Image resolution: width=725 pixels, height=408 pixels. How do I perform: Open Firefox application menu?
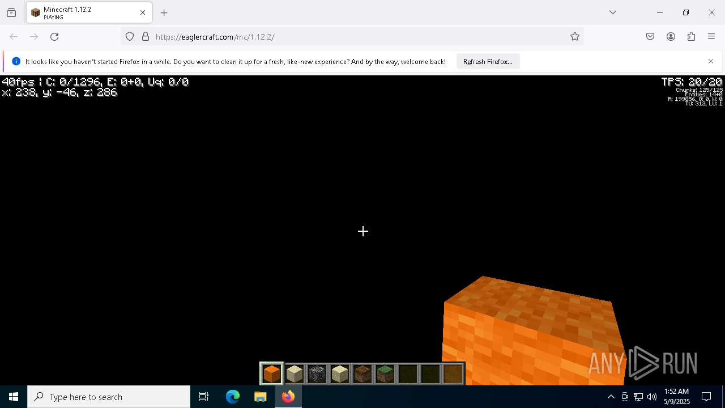(711, 37)
